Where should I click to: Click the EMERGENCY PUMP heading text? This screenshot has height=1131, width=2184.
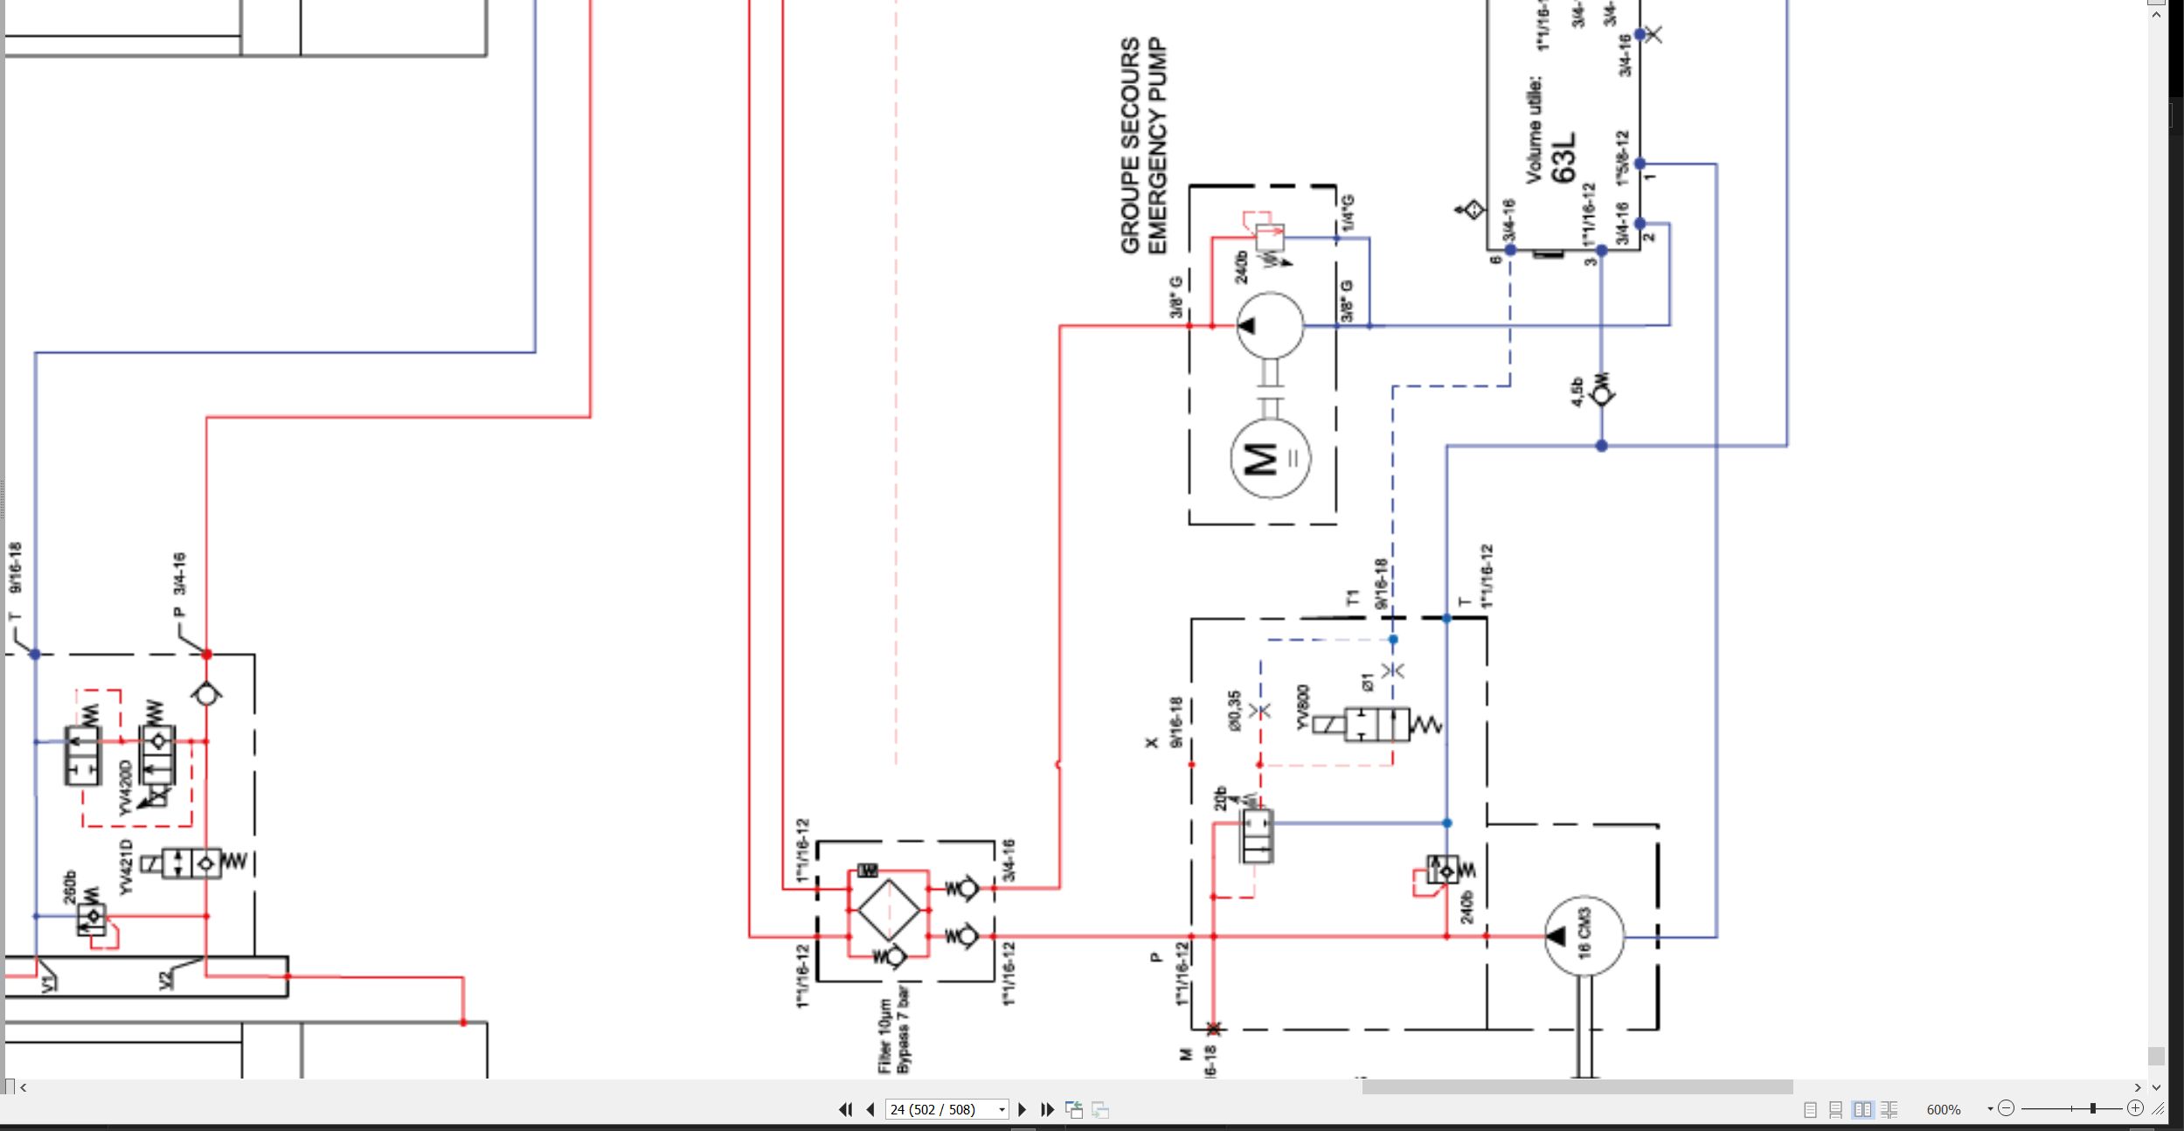(1157, 145)
